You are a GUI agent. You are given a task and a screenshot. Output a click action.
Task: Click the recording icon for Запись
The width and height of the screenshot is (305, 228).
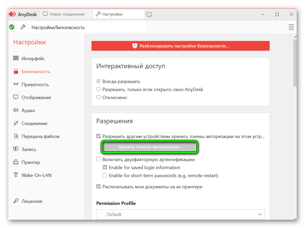pos(16,149)
